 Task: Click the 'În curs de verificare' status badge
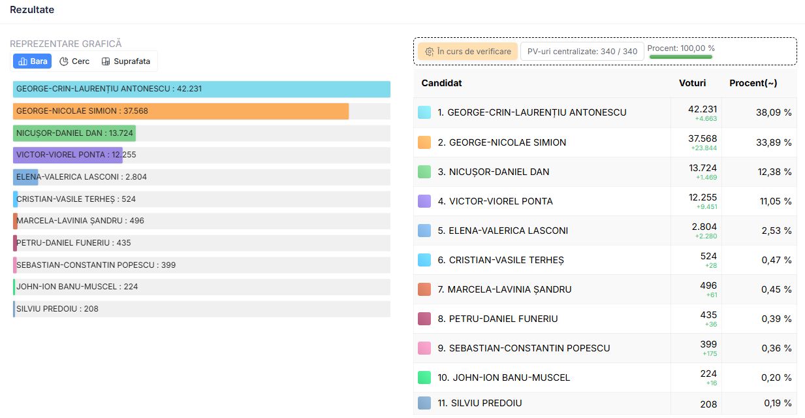467,52
